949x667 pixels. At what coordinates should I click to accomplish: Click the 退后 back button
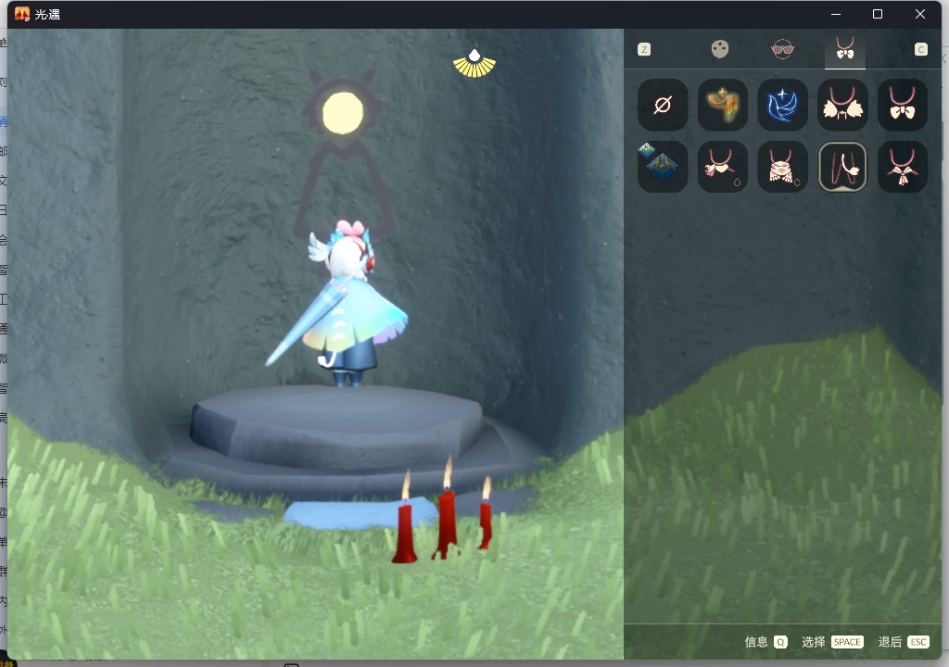pyautogui.click(x=904, y=642)
